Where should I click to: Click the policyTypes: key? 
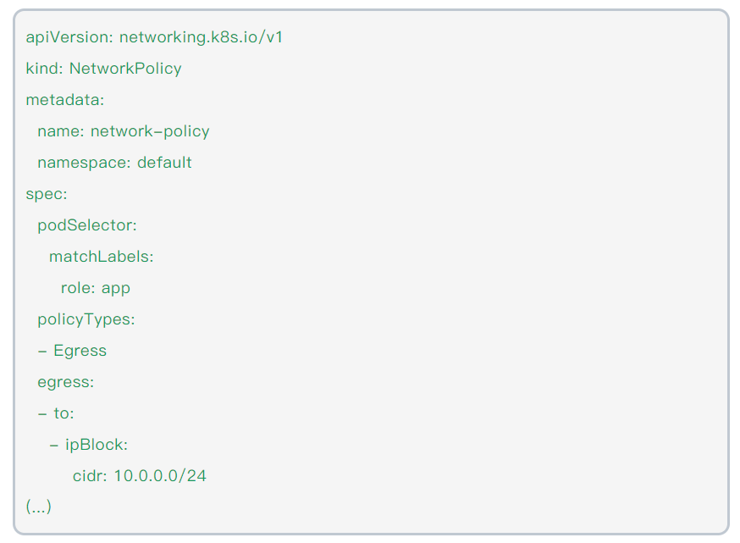(86, 319)
